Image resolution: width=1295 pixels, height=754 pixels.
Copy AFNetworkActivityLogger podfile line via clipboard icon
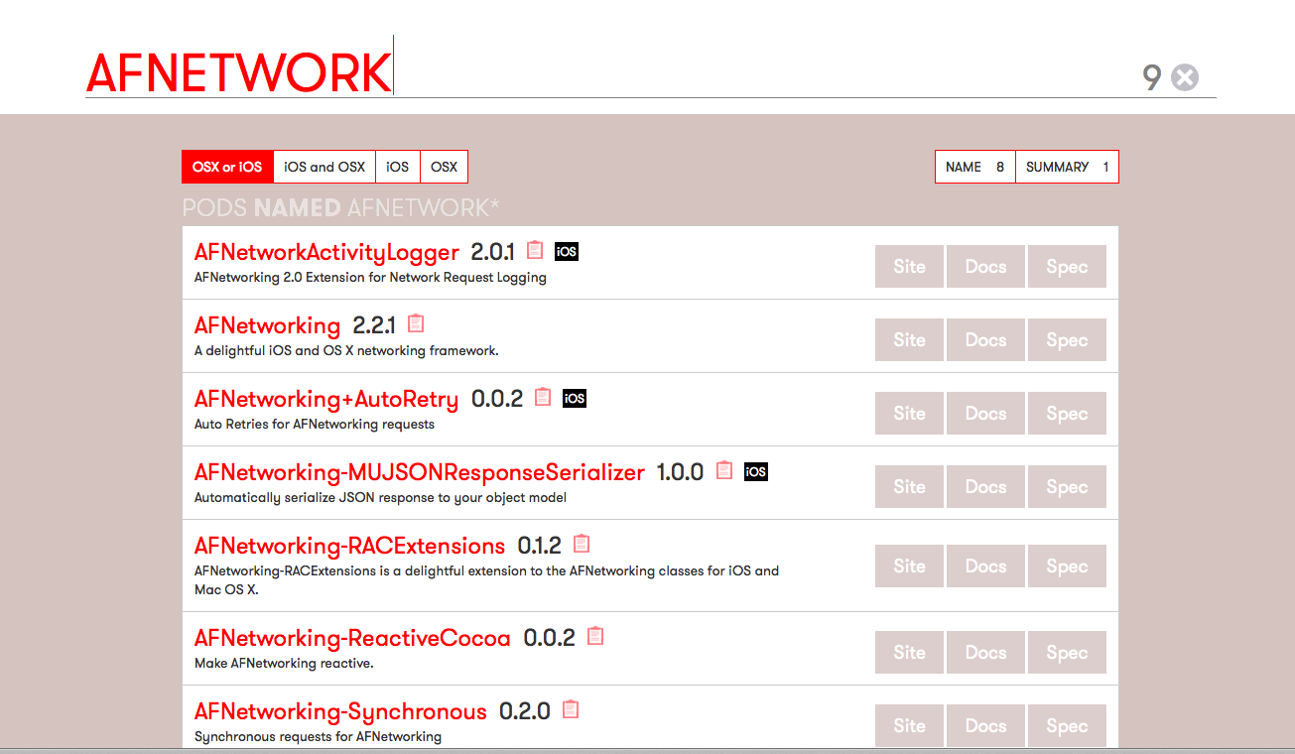tap(535, 250)
